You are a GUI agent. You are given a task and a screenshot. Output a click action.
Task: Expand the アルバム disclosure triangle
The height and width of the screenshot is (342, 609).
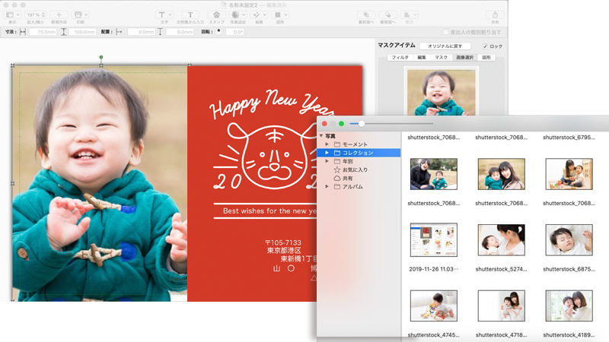[x=327, y=186]
